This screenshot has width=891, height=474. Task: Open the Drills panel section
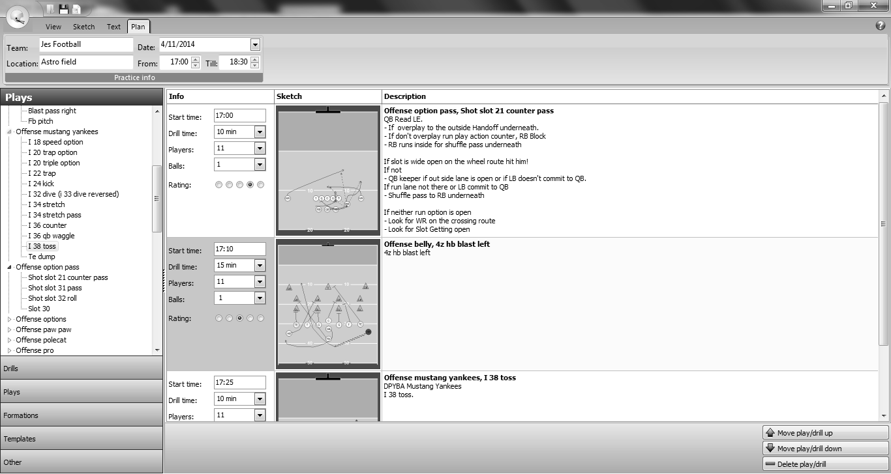point(82,369)
